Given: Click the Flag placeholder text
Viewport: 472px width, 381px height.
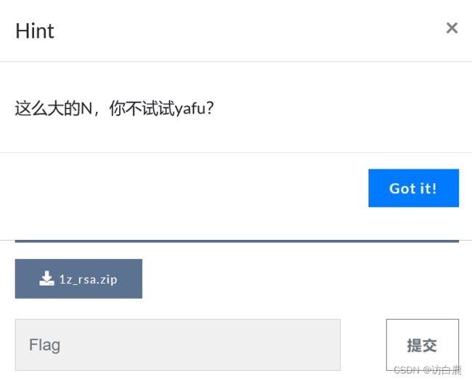Looking at the screenshot, I should click(44, 345).
